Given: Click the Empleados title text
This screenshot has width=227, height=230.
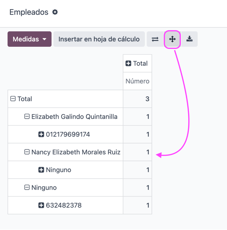Looking at the screenshot, I should 29,12.
